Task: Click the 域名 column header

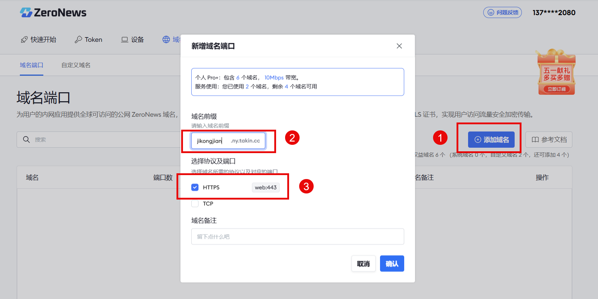Action: (x=32, y=178)
